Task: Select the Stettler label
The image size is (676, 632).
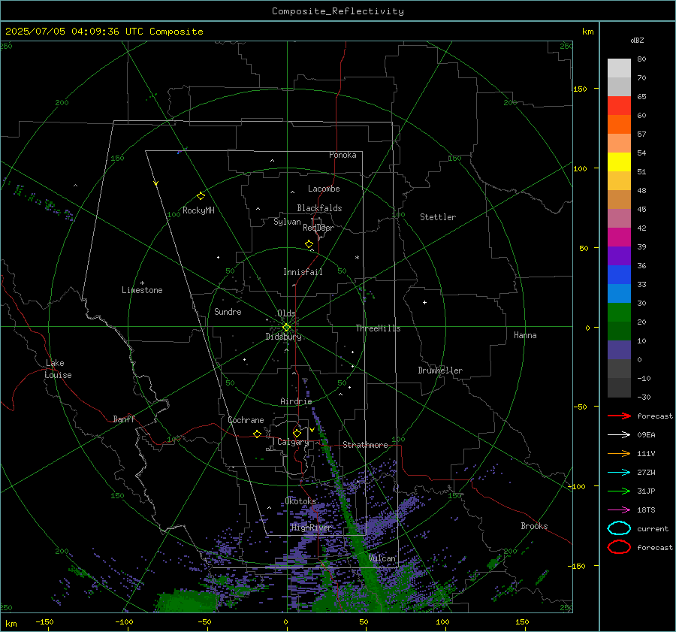Action: pos(438,217)
